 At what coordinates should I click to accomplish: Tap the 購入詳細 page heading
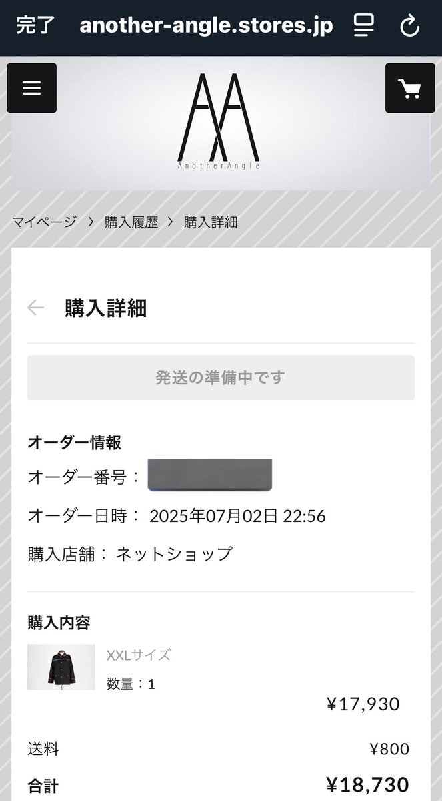105,308
